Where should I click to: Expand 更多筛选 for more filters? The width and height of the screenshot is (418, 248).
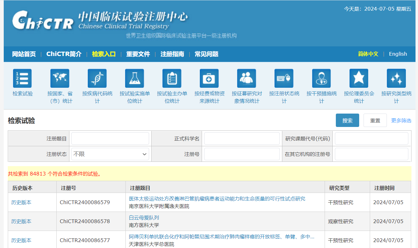[401, 120]
